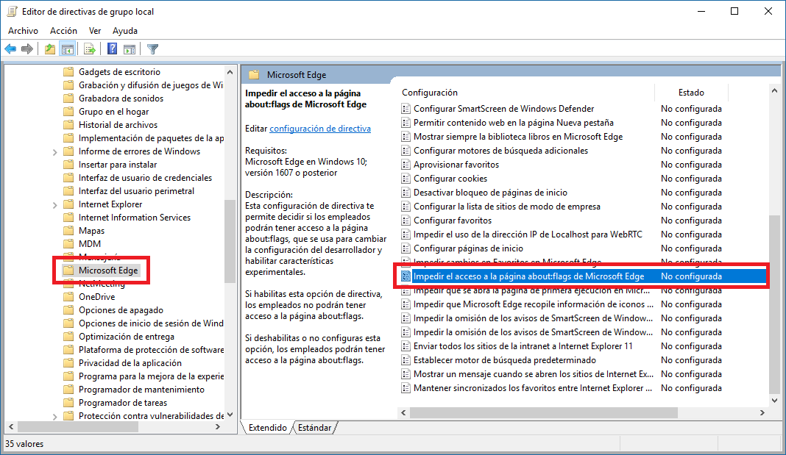Select Permitir contenido web en Nueva pestaña policy
This screenshot has width=786, height=455.
point(513,123)
